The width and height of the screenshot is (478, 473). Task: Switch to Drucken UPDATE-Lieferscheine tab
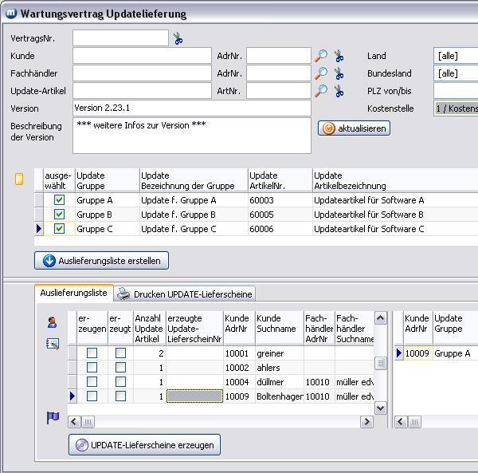coord(185,294)
